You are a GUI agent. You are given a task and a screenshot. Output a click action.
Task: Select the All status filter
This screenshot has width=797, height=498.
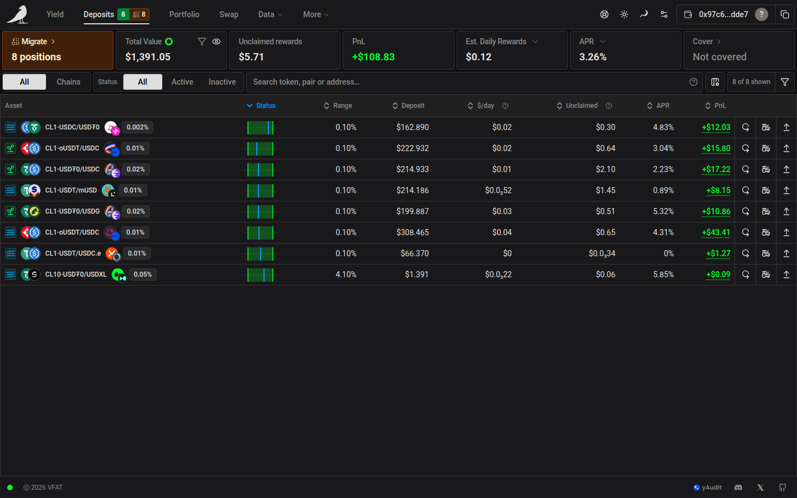143,82
